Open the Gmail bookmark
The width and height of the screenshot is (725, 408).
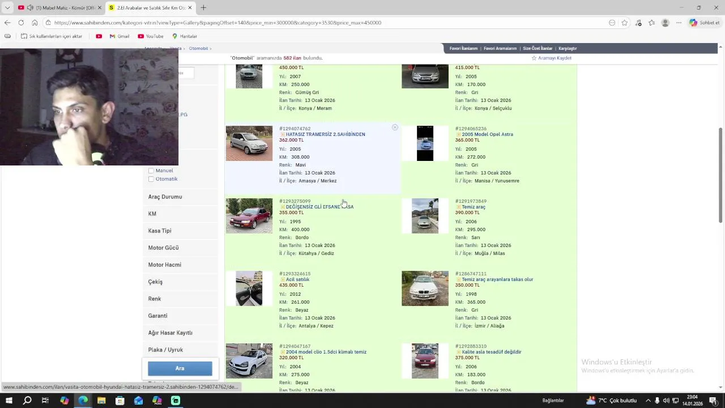coord(120,36)
